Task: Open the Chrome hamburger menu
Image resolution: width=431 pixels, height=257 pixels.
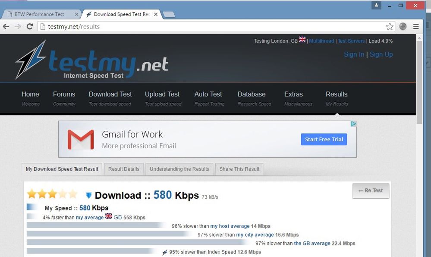Action: [x=416, y=26]
